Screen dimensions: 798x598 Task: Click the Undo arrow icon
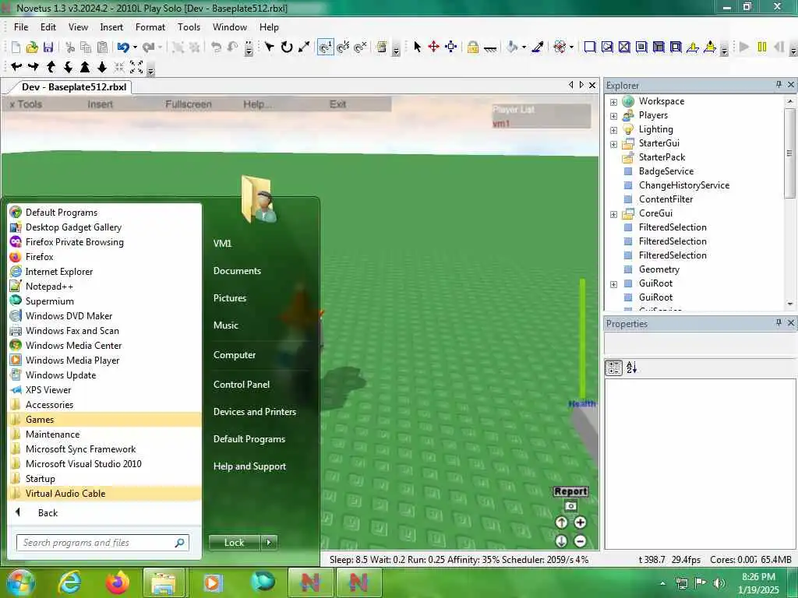coord(123,47)
